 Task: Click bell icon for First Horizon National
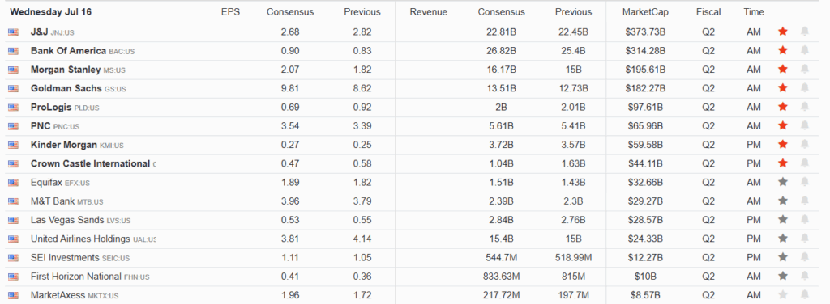pyautogui.click(x=805, y=276)
